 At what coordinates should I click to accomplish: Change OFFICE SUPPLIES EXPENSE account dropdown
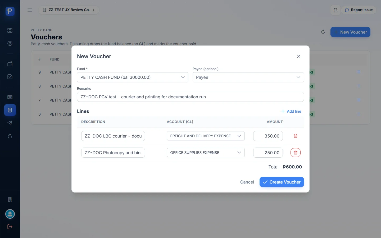coord(206,153)
